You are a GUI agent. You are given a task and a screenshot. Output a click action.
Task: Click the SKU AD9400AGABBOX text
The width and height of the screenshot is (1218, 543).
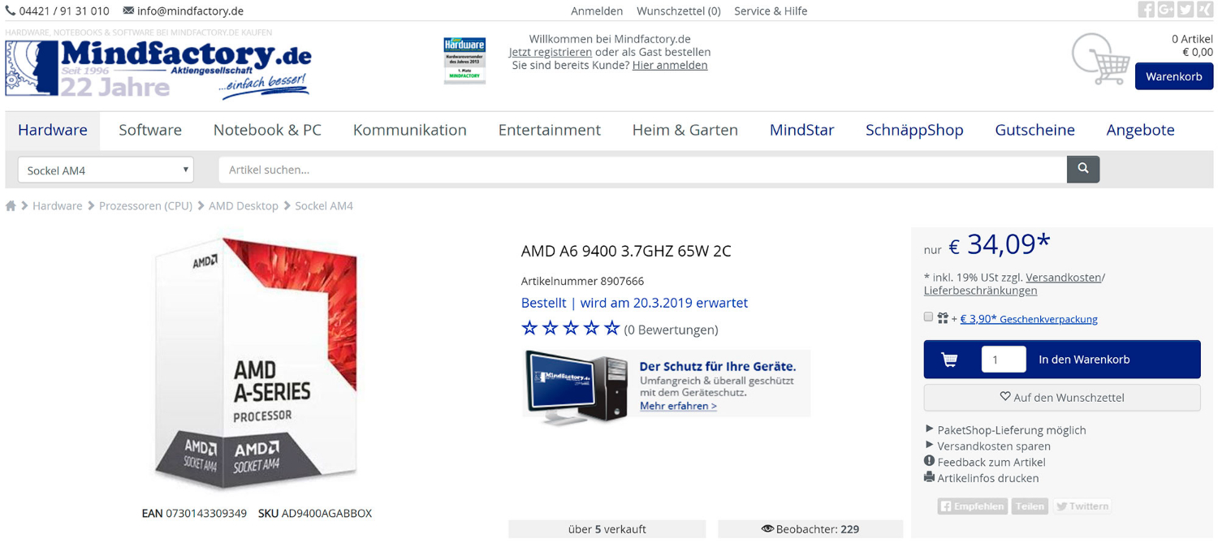315,514
